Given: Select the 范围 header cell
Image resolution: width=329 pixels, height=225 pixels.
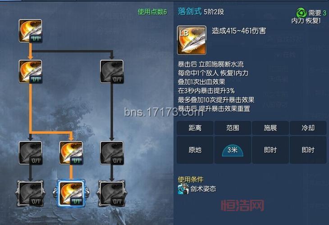Looking at the screenshot, I should [233, 128].
